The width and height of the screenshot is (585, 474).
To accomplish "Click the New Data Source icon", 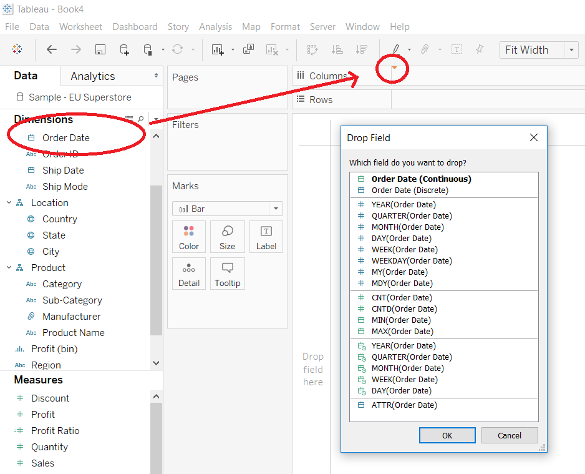I will pos(124,50).
